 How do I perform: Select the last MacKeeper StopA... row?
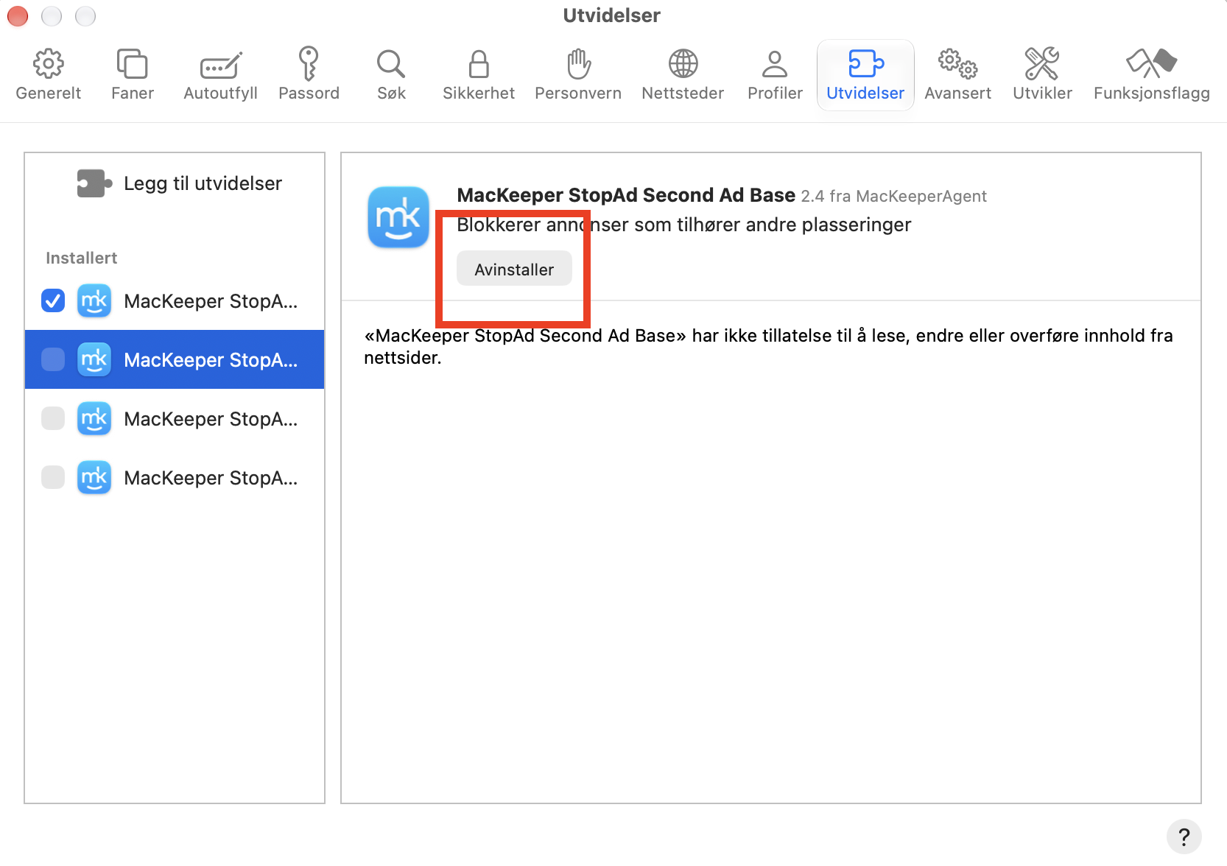175,477
